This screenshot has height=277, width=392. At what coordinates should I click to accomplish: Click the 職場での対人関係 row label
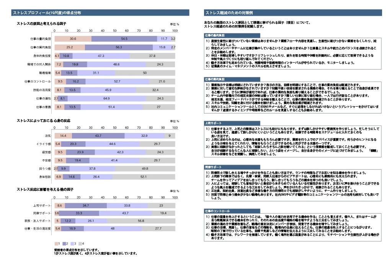click(x=39, y=65)
